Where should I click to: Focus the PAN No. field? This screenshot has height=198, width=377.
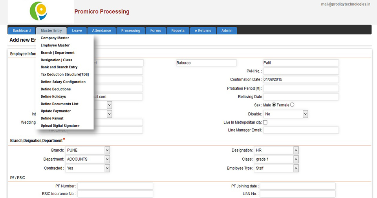tap(301, 71)
